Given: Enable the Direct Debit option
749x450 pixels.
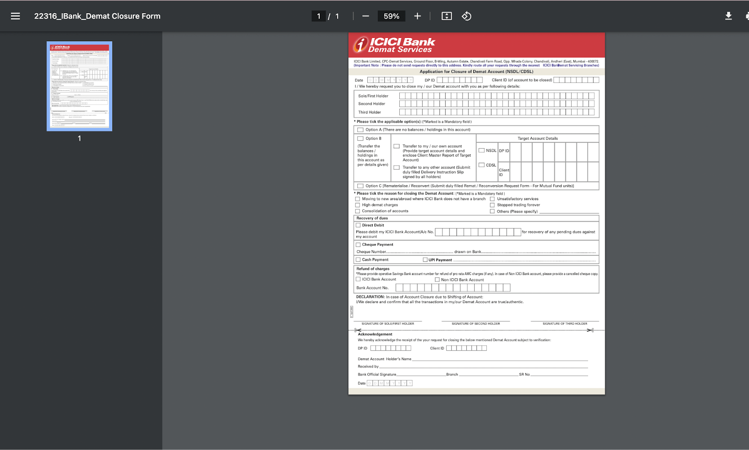Looking at the screenshot, I should [x=358, y=225].
